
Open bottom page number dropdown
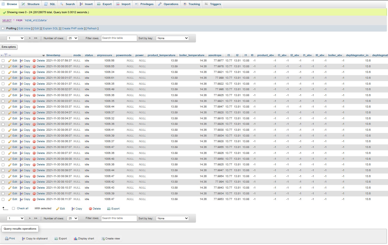(x=16, y=218)
